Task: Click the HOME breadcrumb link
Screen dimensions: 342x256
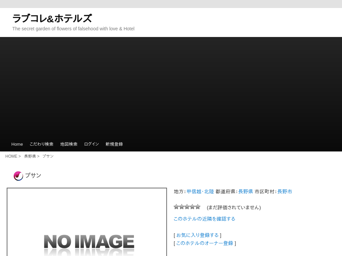Action: pyautogui.click(x=11, y=156)
